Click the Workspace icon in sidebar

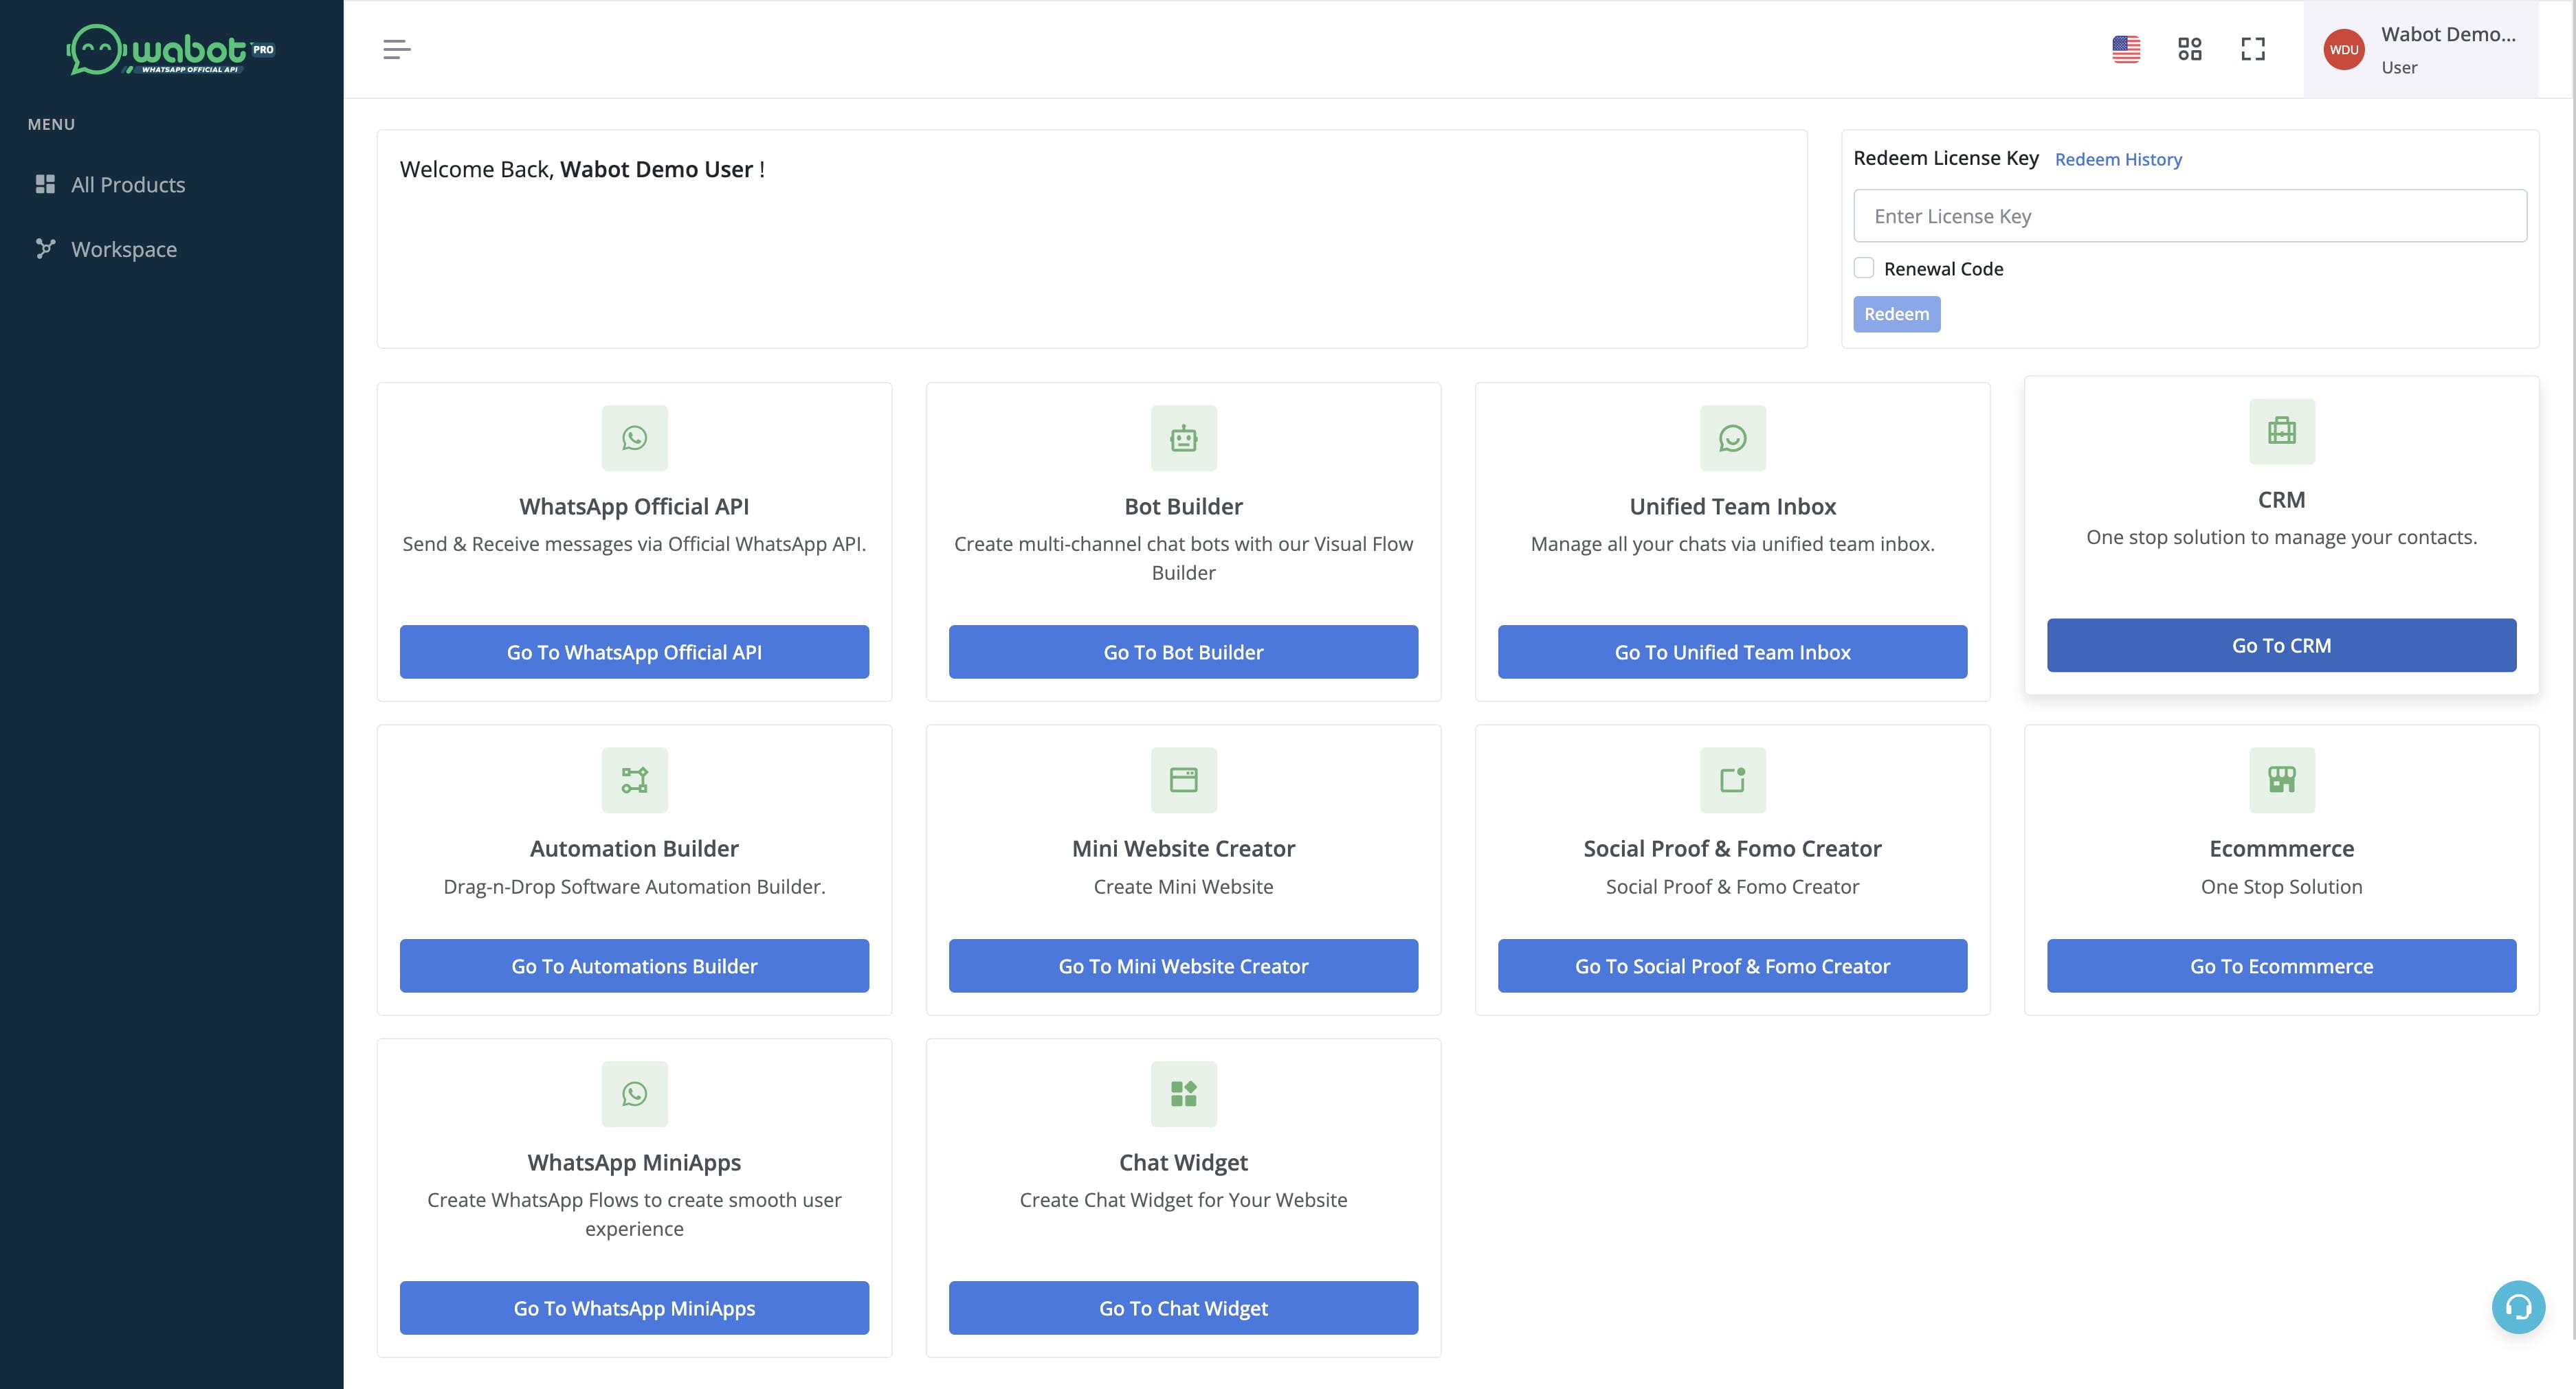coord(45,248)
